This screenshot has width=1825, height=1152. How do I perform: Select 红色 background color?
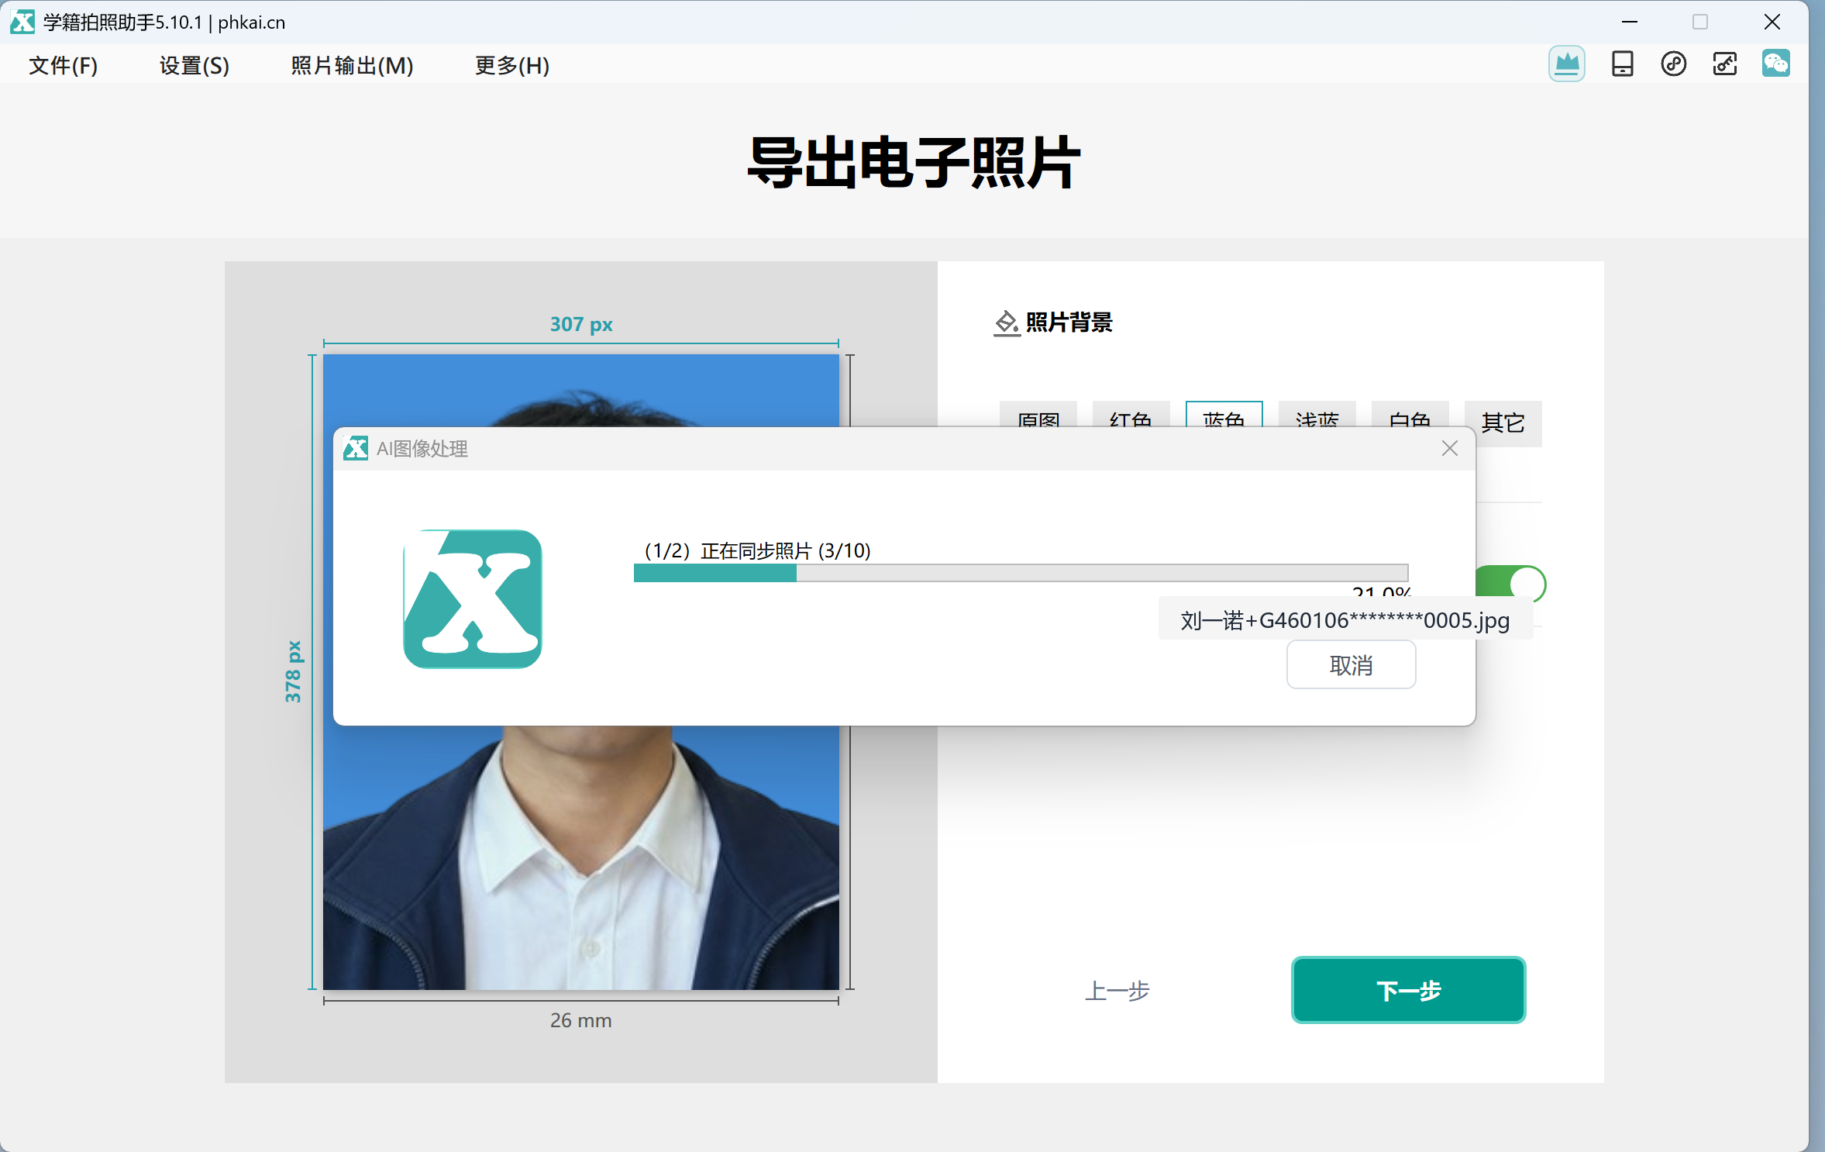[1131, 415]
